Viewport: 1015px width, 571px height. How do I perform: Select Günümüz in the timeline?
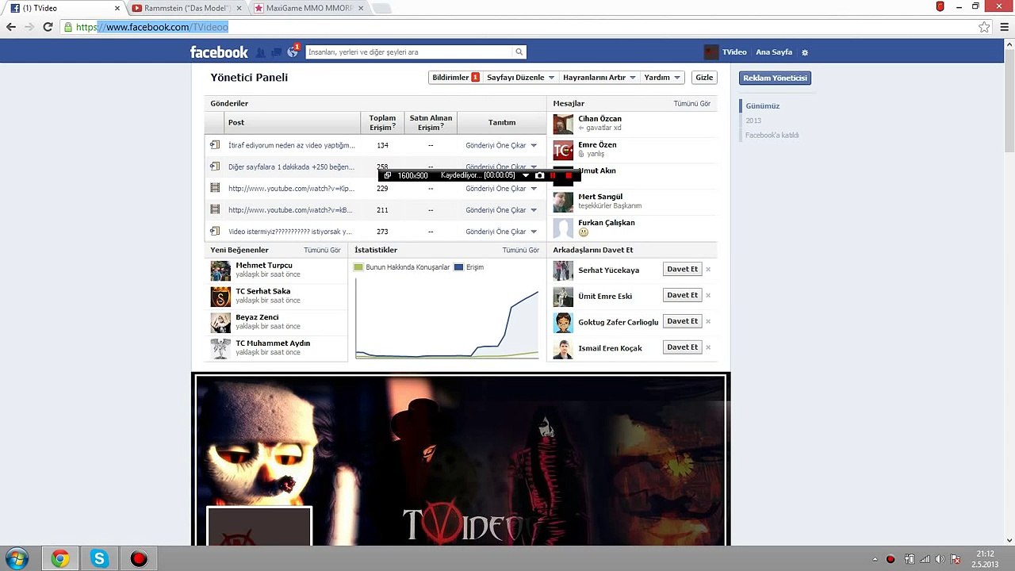click(x=762, y=105)
